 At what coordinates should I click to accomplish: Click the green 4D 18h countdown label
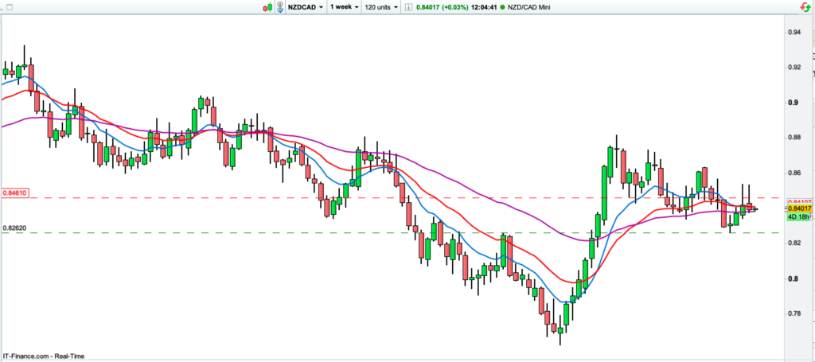[x=798, y=217]
